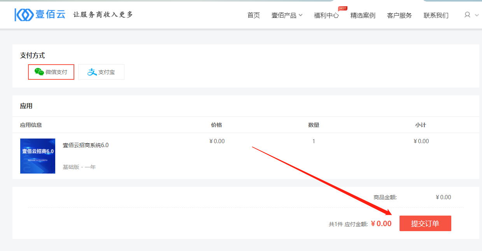482x251 pixels.
Task: Select 微信支付 payment method
Action: [x=51, y=72]
